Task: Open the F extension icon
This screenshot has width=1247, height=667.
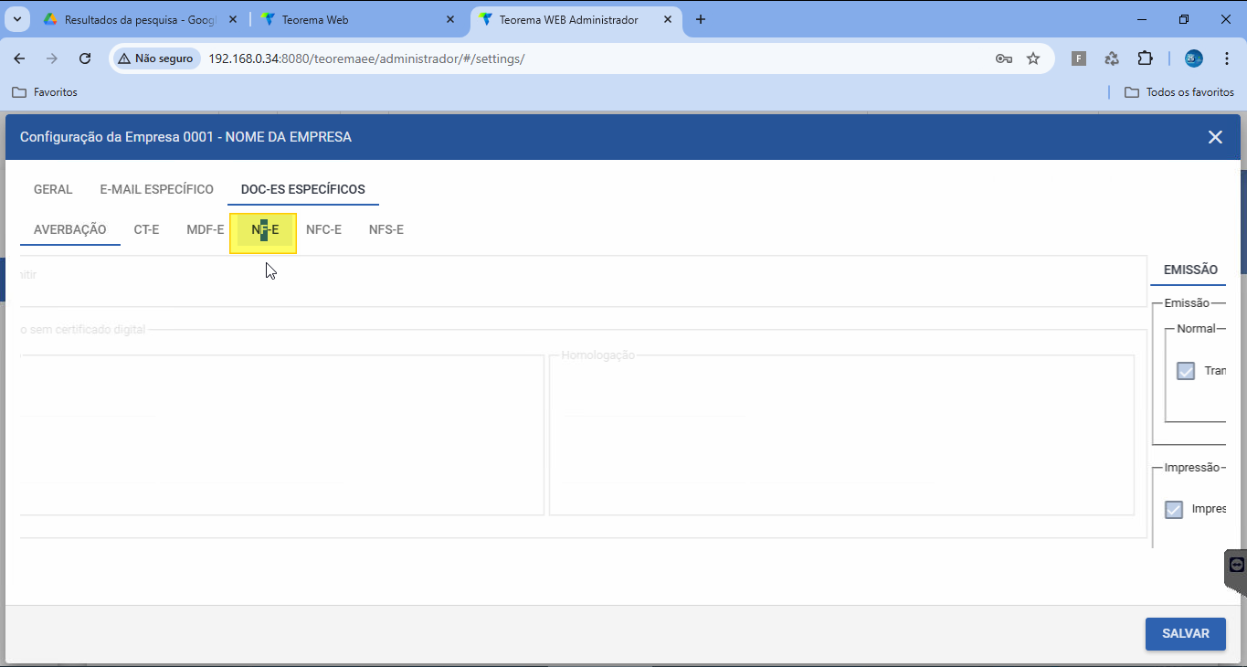Action: 1079,58
